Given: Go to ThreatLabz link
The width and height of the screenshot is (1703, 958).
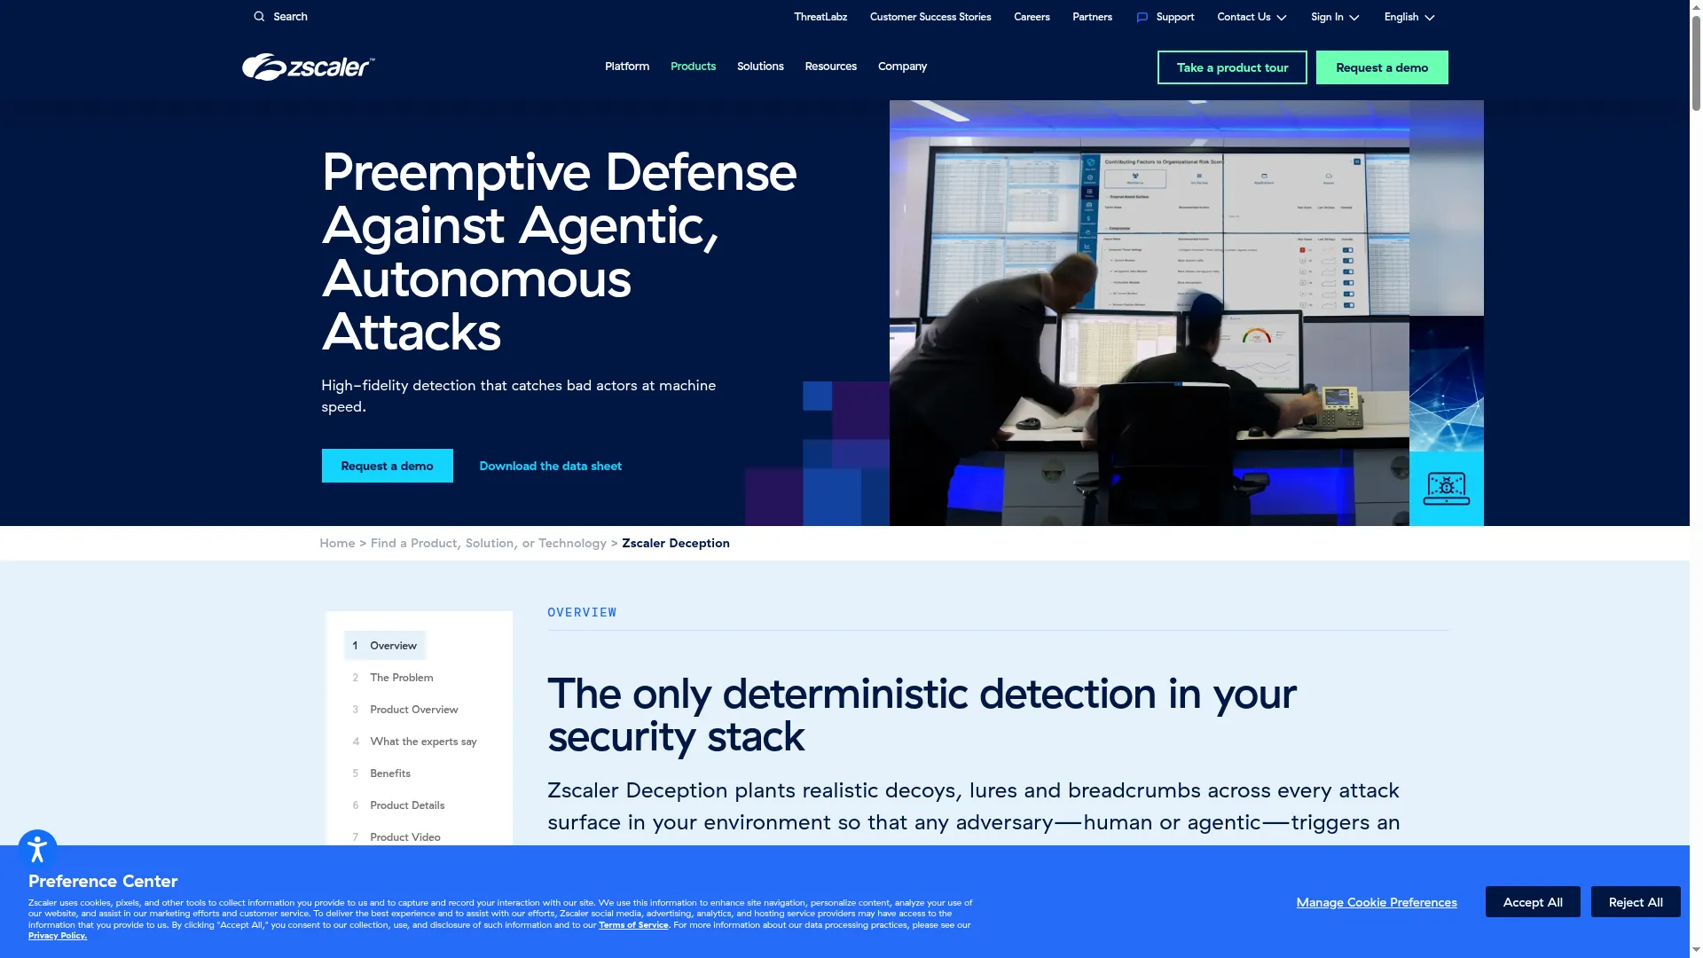Looking at the screenshot, I should coord(820,17).
